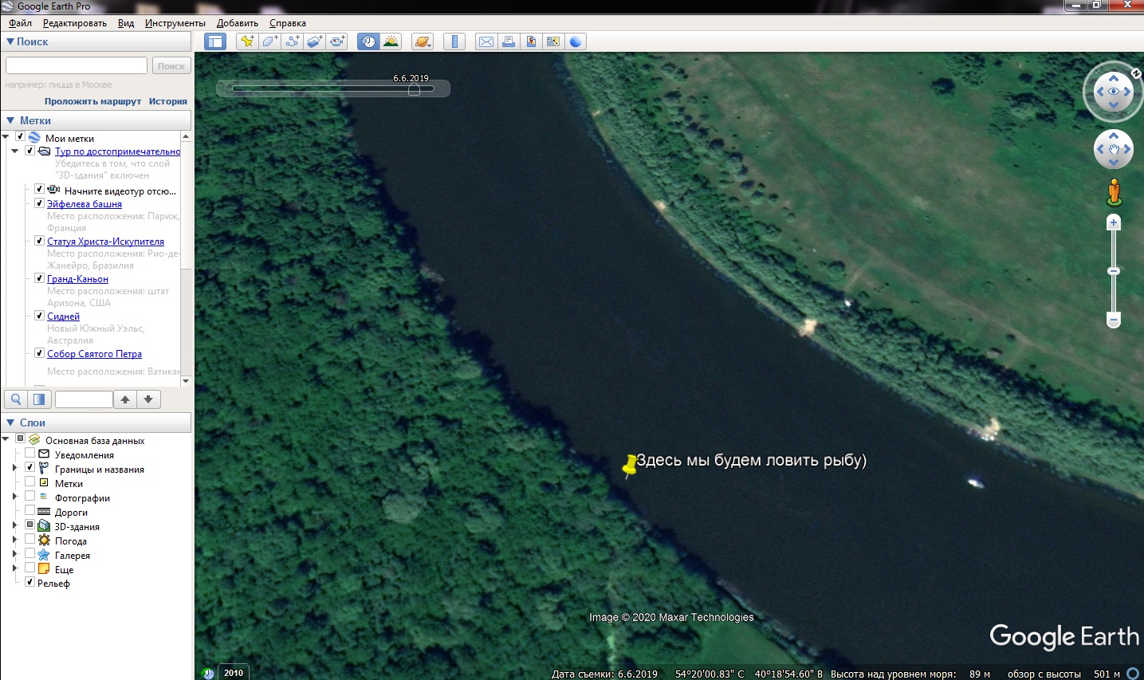Add a path from the toolbar

(292, 41)
